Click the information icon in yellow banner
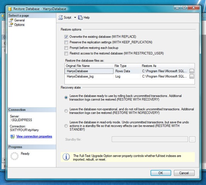Viewport: 206px width, 185px height. coord(66,157)
